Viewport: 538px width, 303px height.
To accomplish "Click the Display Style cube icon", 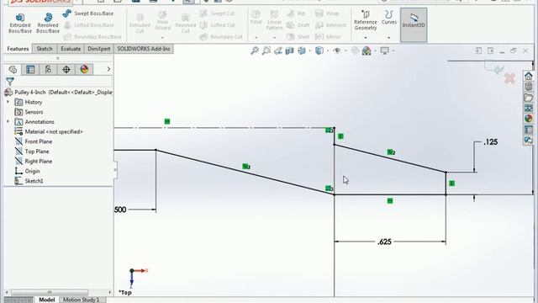I will point(319,50).
